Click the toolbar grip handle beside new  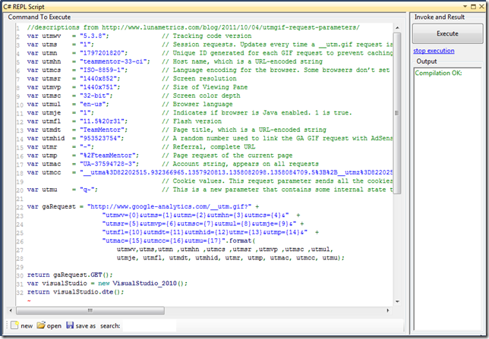[5, 325]
